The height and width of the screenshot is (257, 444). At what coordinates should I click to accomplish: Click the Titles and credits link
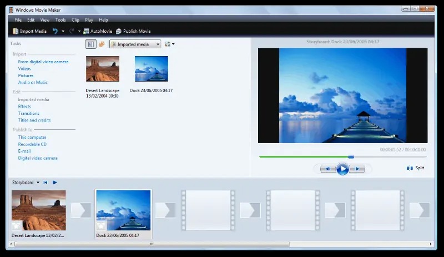[x=34, y=120]
